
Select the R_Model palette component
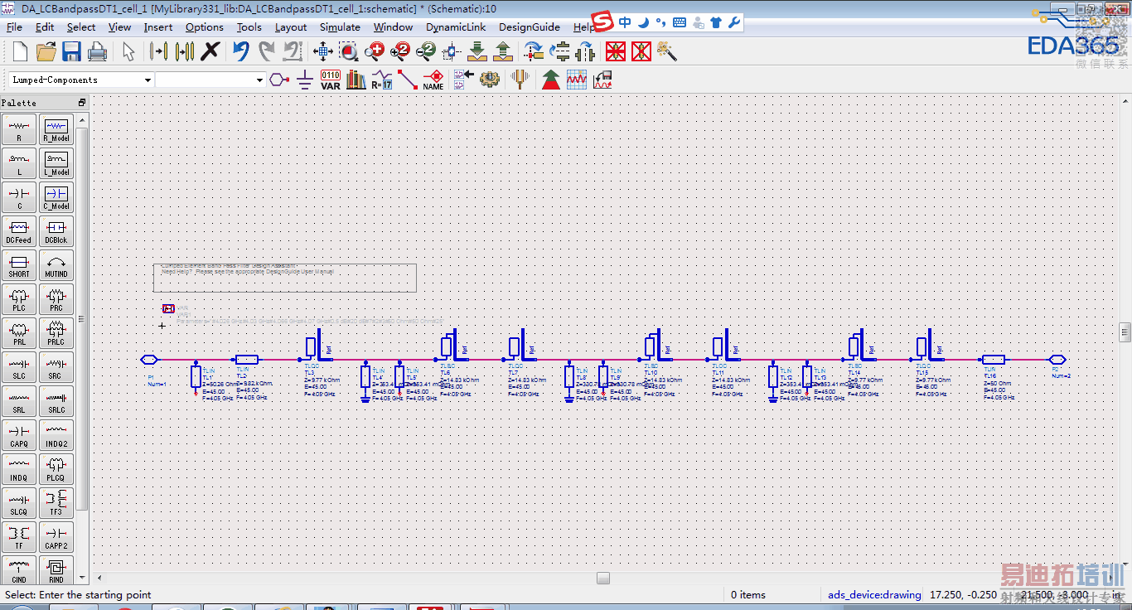pyautogui.click(x=56, y=129)
